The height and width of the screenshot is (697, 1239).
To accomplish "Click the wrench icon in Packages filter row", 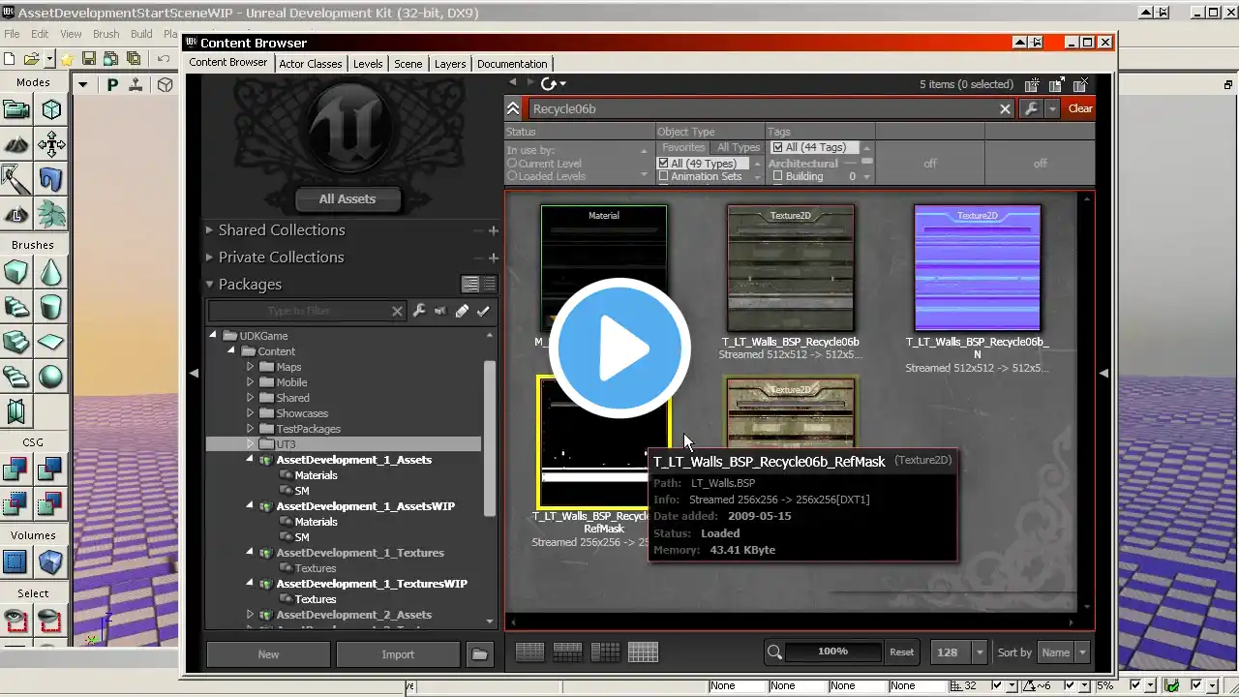I will pos(419,311).
